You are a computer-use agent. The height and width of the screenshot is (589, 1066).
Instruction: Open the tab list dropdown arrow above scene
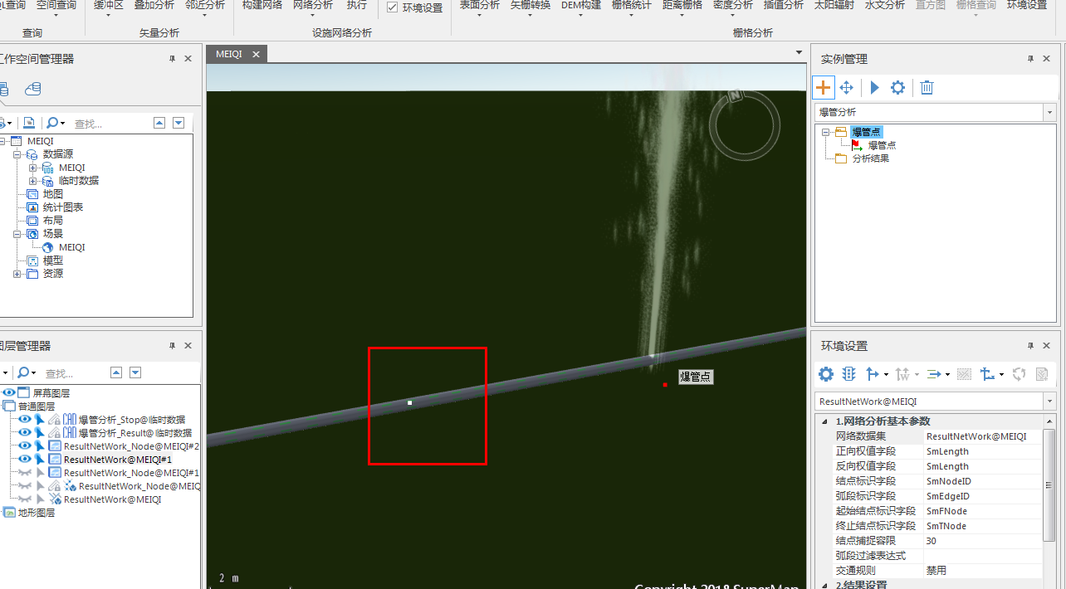(x=799, y=54)
